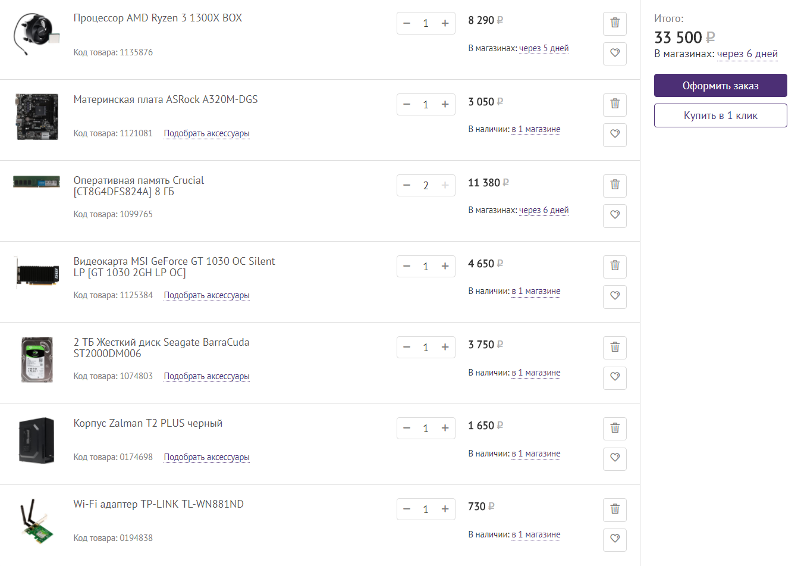Screen dimensions: 801x566
Task: Decrease Crucial RAM quantity by one
Action: pos(407,186)
